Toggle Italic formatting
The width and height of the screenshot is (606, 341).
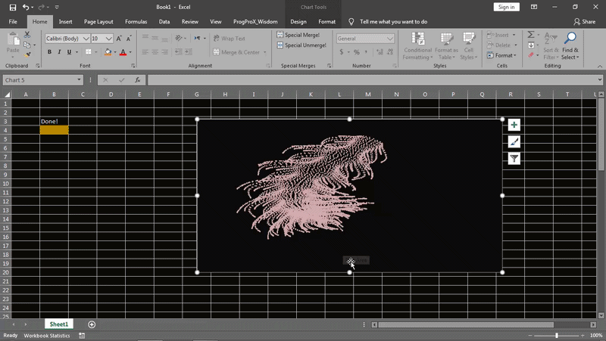pos(59,51)
